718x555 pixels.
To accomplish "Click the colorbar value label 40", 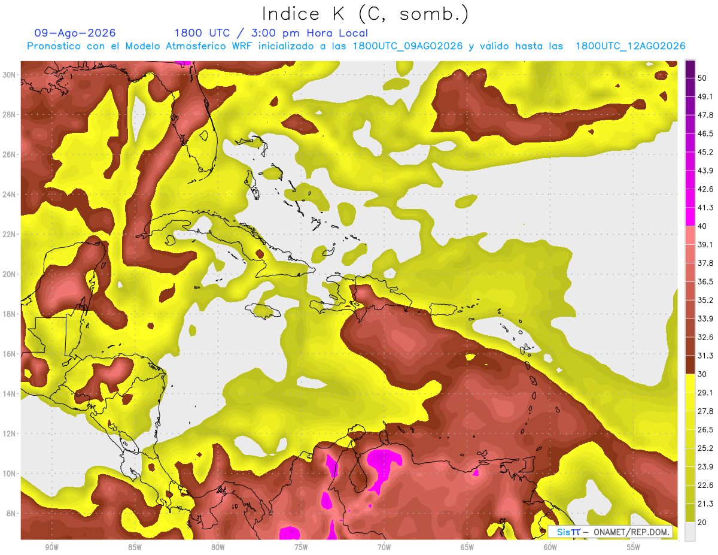I will click(702, 226).
